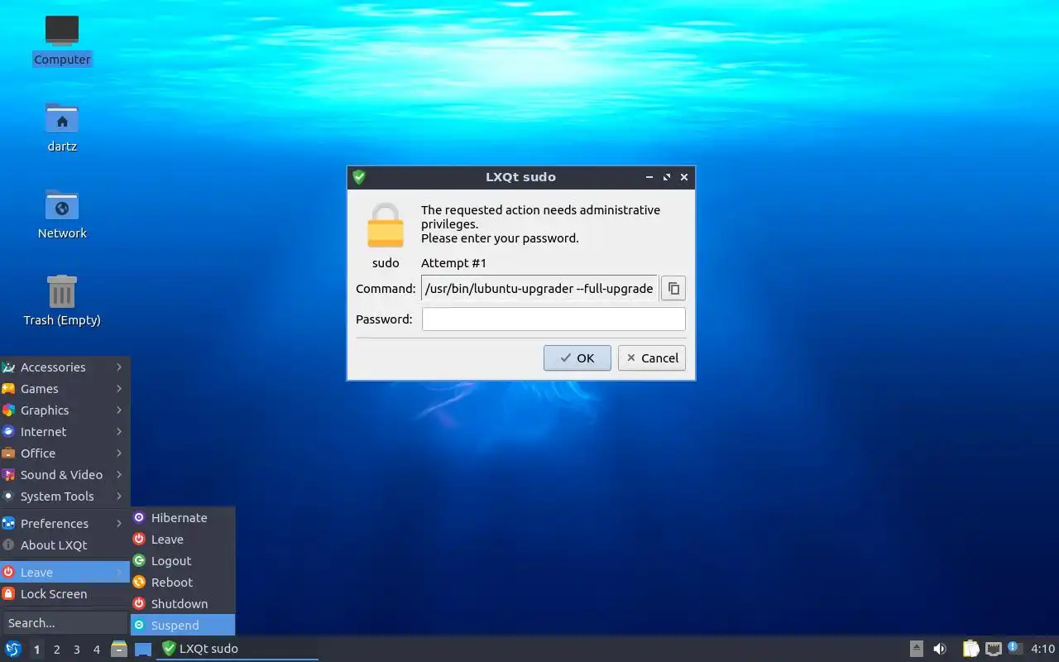Click Cancel in the sudo dialog
The height and width of the screenshot is (662, 1059).
click(x=652, y=358)
